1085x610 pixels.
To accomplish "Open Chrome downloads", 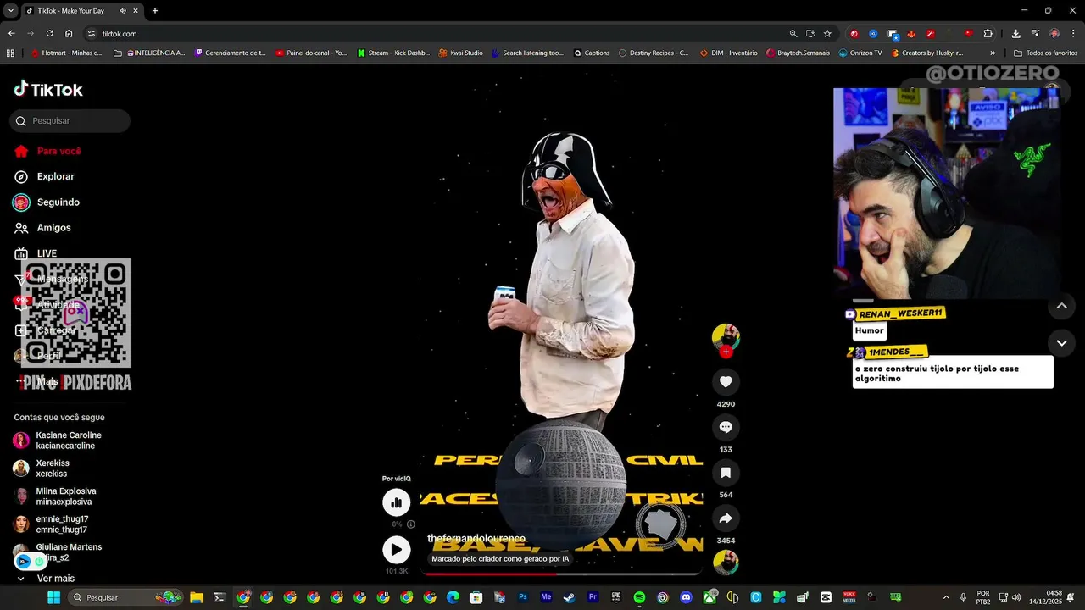I will (1016, 34).
